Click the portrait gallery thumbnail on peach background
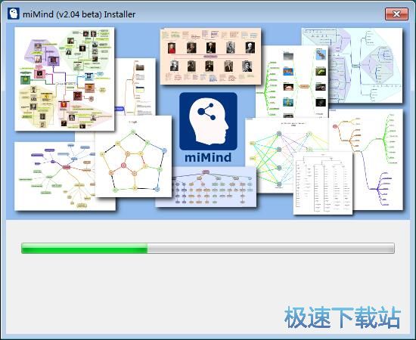 coord(211,56)
